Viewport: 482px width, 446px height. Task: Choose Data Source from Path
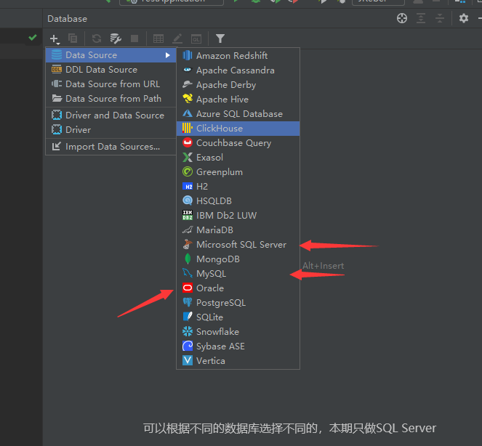111,99
